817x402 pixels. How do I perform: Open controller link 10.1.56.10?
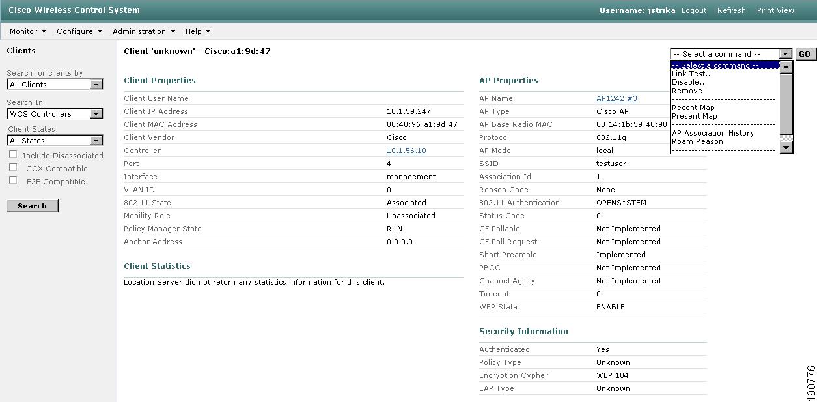406,151
